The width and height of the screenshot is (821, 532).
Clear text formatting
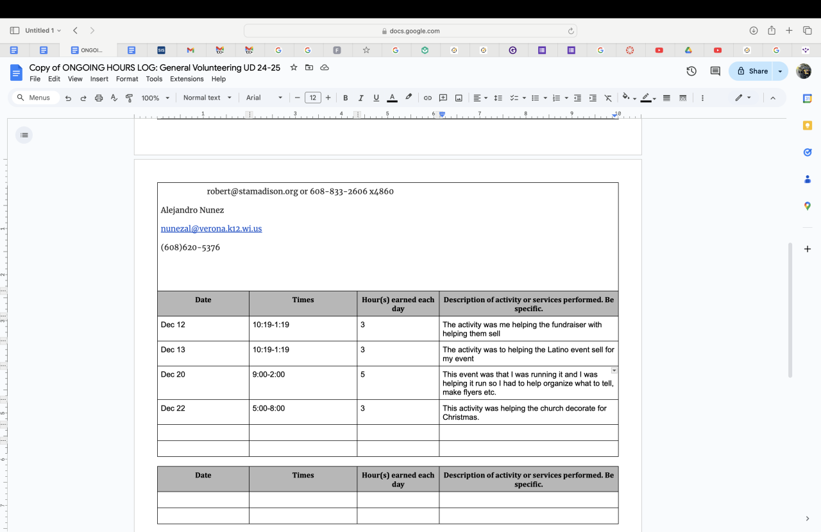point(608,98)
